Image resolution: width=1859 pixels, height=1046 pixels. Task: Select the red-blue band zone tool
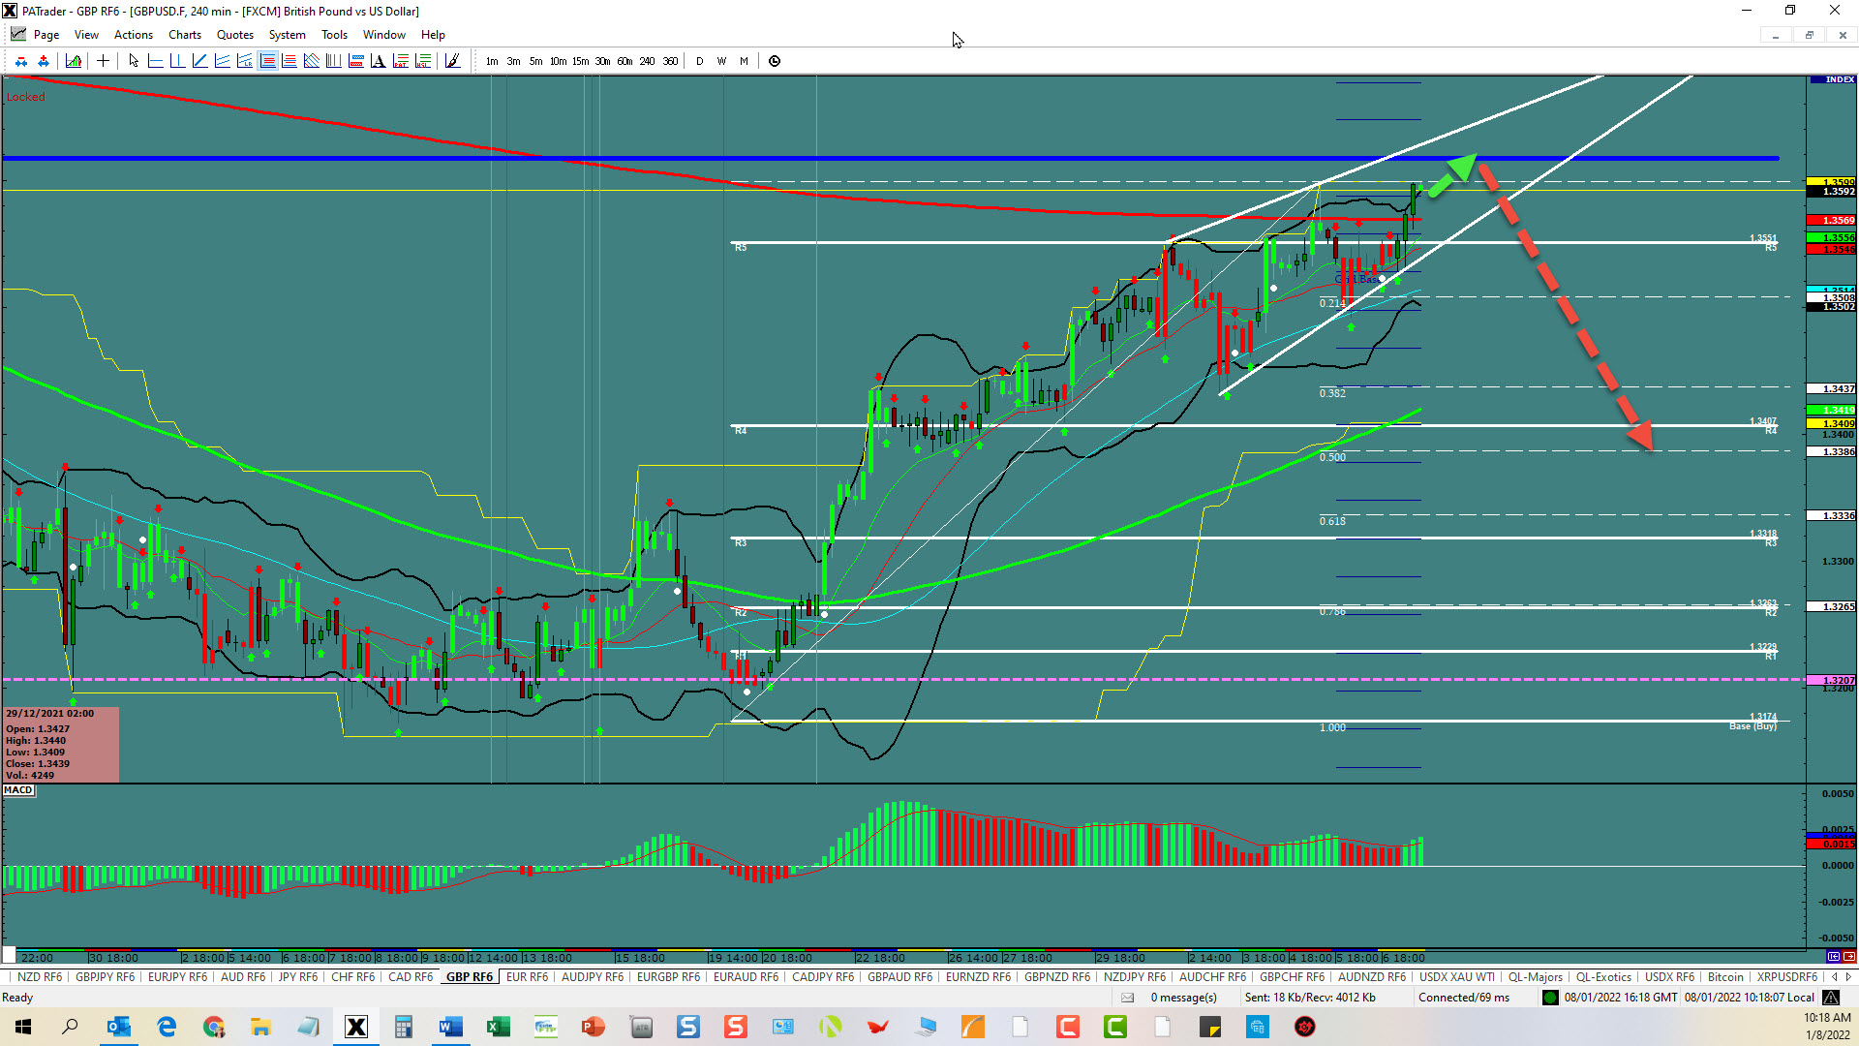pos(355,61)
